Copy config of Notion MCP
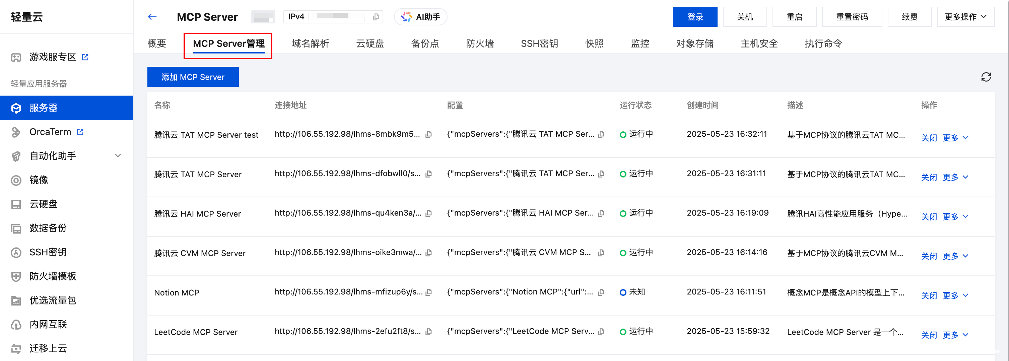The height and width of the screenshot is (361, 1009). [x=601, y=292]
